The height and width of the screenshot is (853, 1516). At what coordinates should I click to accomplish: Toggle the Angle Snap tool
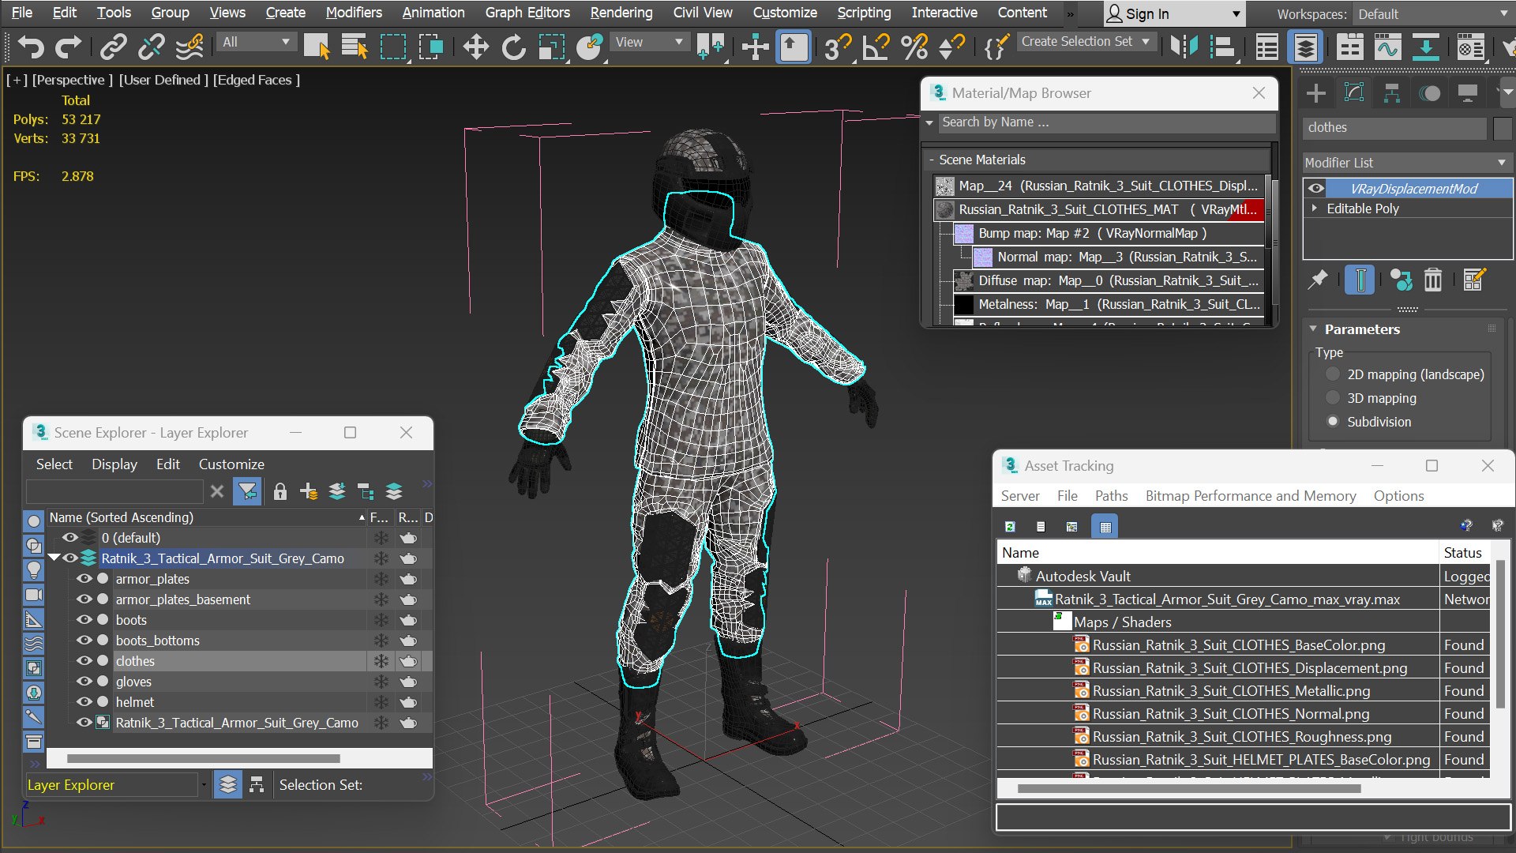[876, 47]
